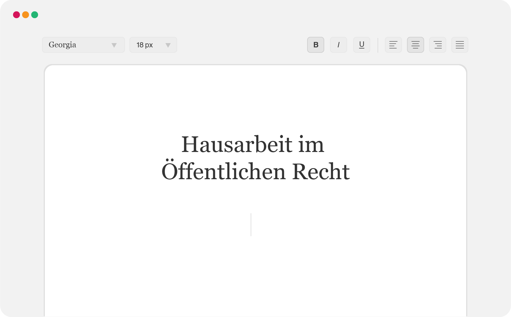
Task: Select the title Hausarbeit im Öffentlichen Recht
Action: click(x=255, y=157)
